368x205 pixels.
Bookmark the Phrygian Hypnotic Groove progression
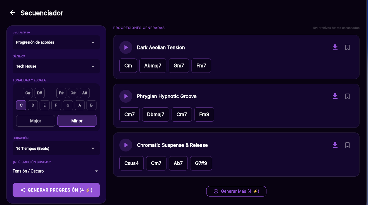[x=347, y=96]
